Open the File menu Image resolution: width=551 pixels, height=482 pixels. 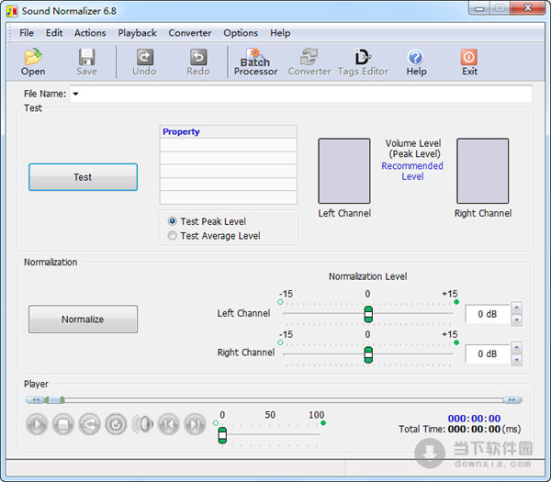pos(27,33)
